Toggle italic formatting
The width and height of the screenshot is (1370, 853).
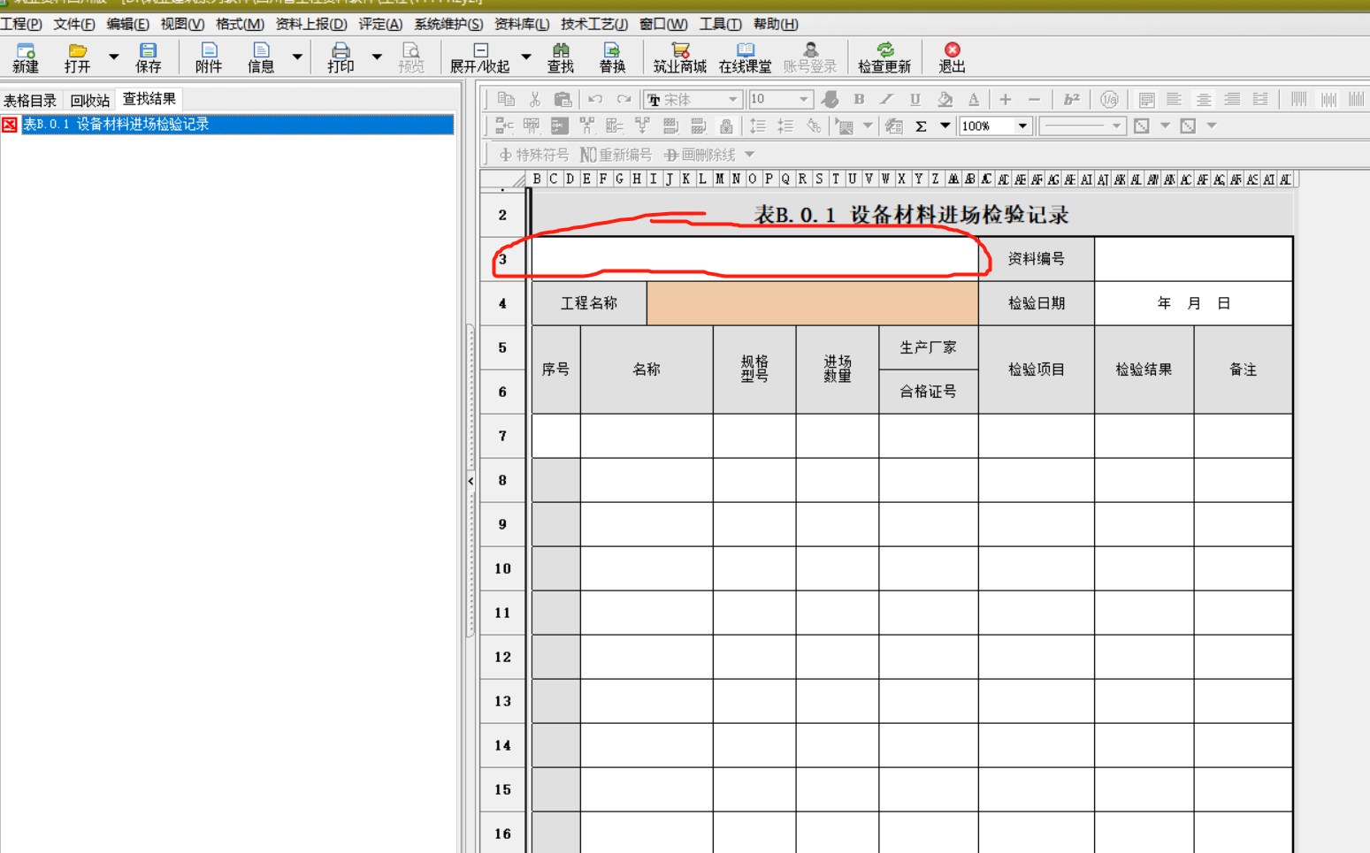pos(886,99)
